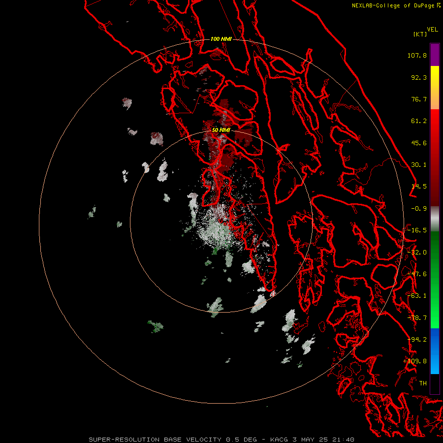Click the 61.2 velocity scale value
Screen dimensions: 443x443
[x=419, y=121]
